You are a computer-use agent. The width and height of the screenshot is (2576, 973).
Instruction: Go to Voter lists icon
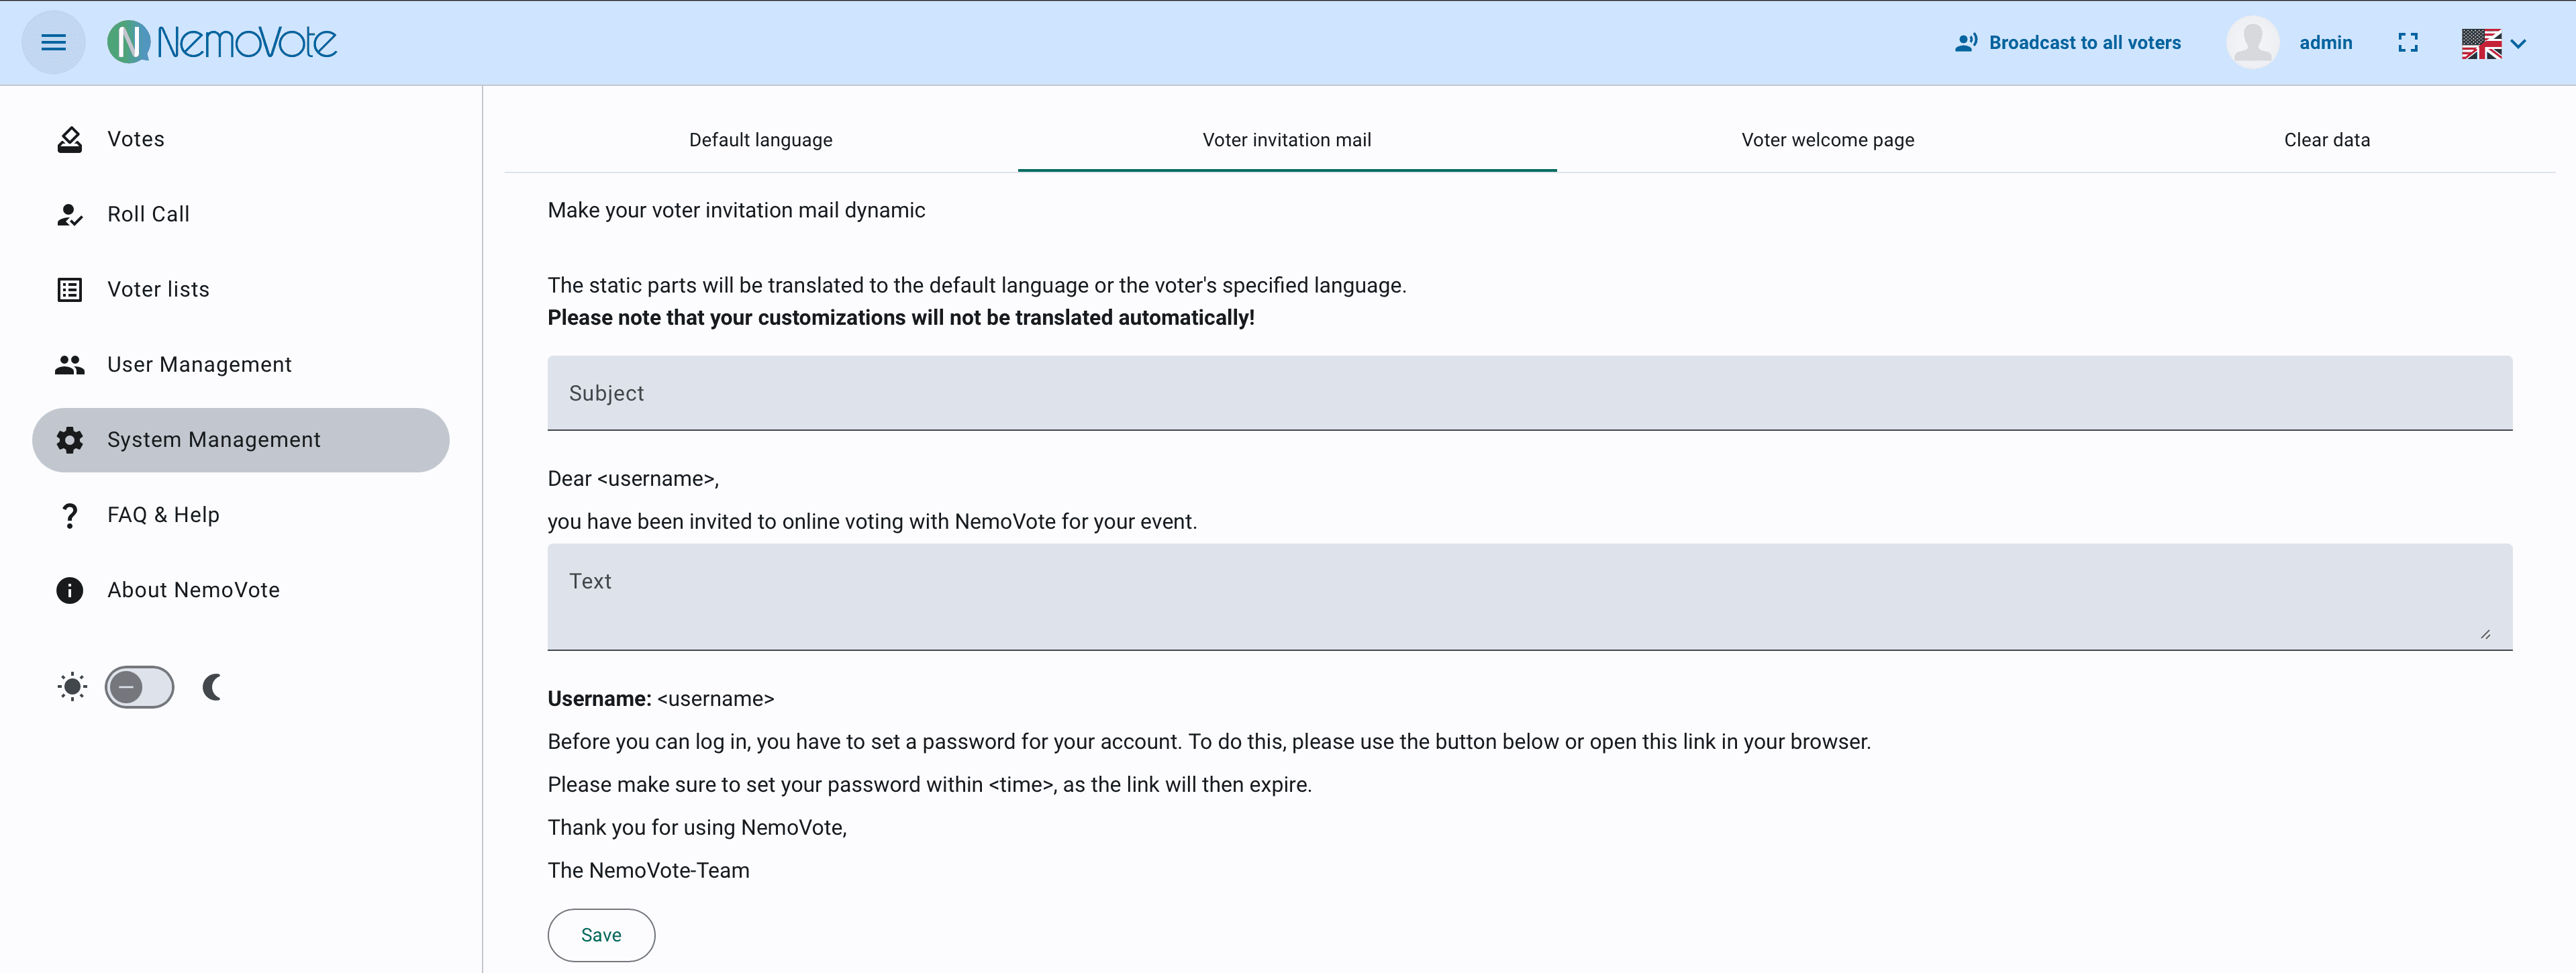pyautogui.click(x=70, y=290)
